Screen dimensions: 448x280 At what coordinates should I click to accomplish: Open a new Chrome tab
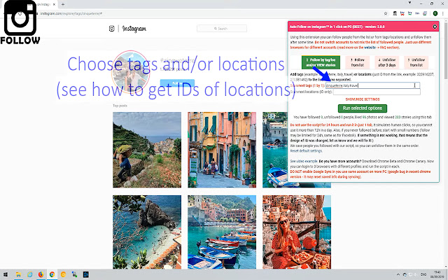pos(63,4)
